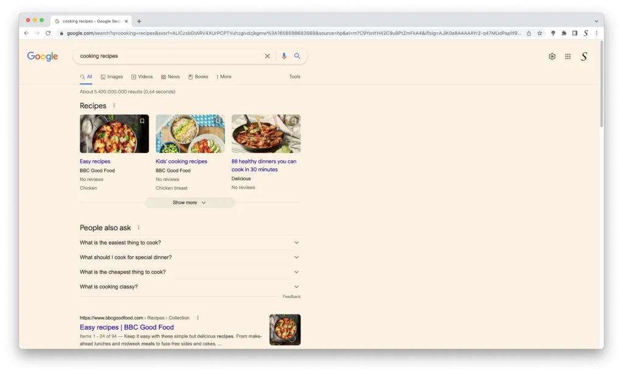623x374 pixels.
Task: Click into the cooking recipes search field
Action: (169, 56)
